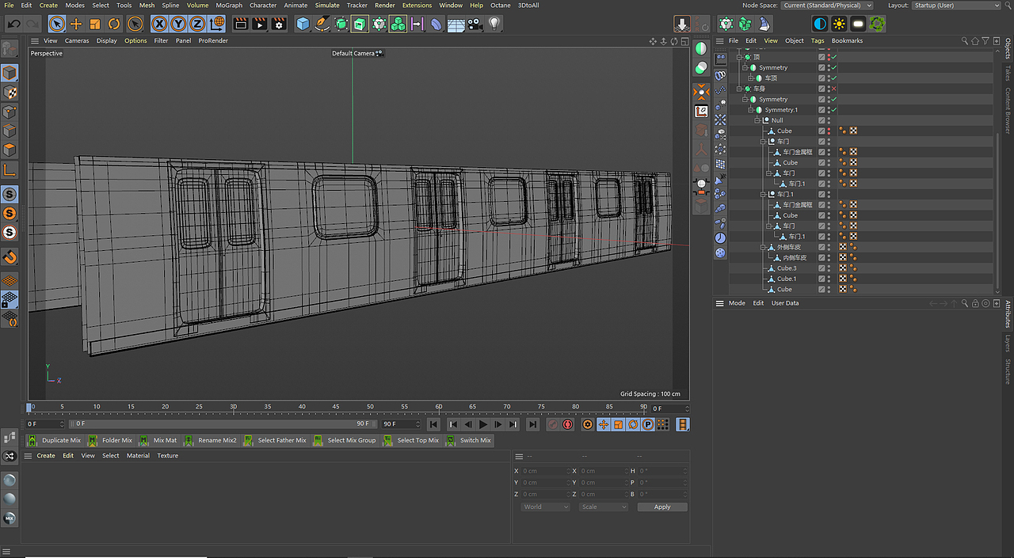Select the Move tool in top toolbar

click(x=76, y=24)
